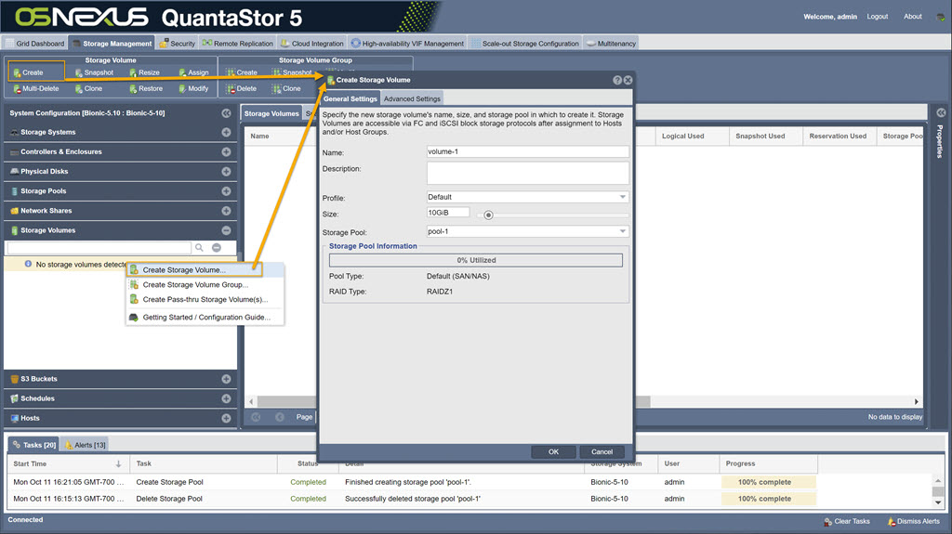Open High-availability VIF Management tab
This screenshot has height=534, width=952.
[407, 44]
